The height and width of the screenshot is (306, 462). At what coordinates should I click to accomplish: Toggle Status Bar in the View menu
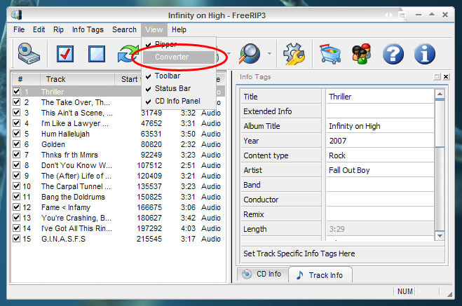179,88
